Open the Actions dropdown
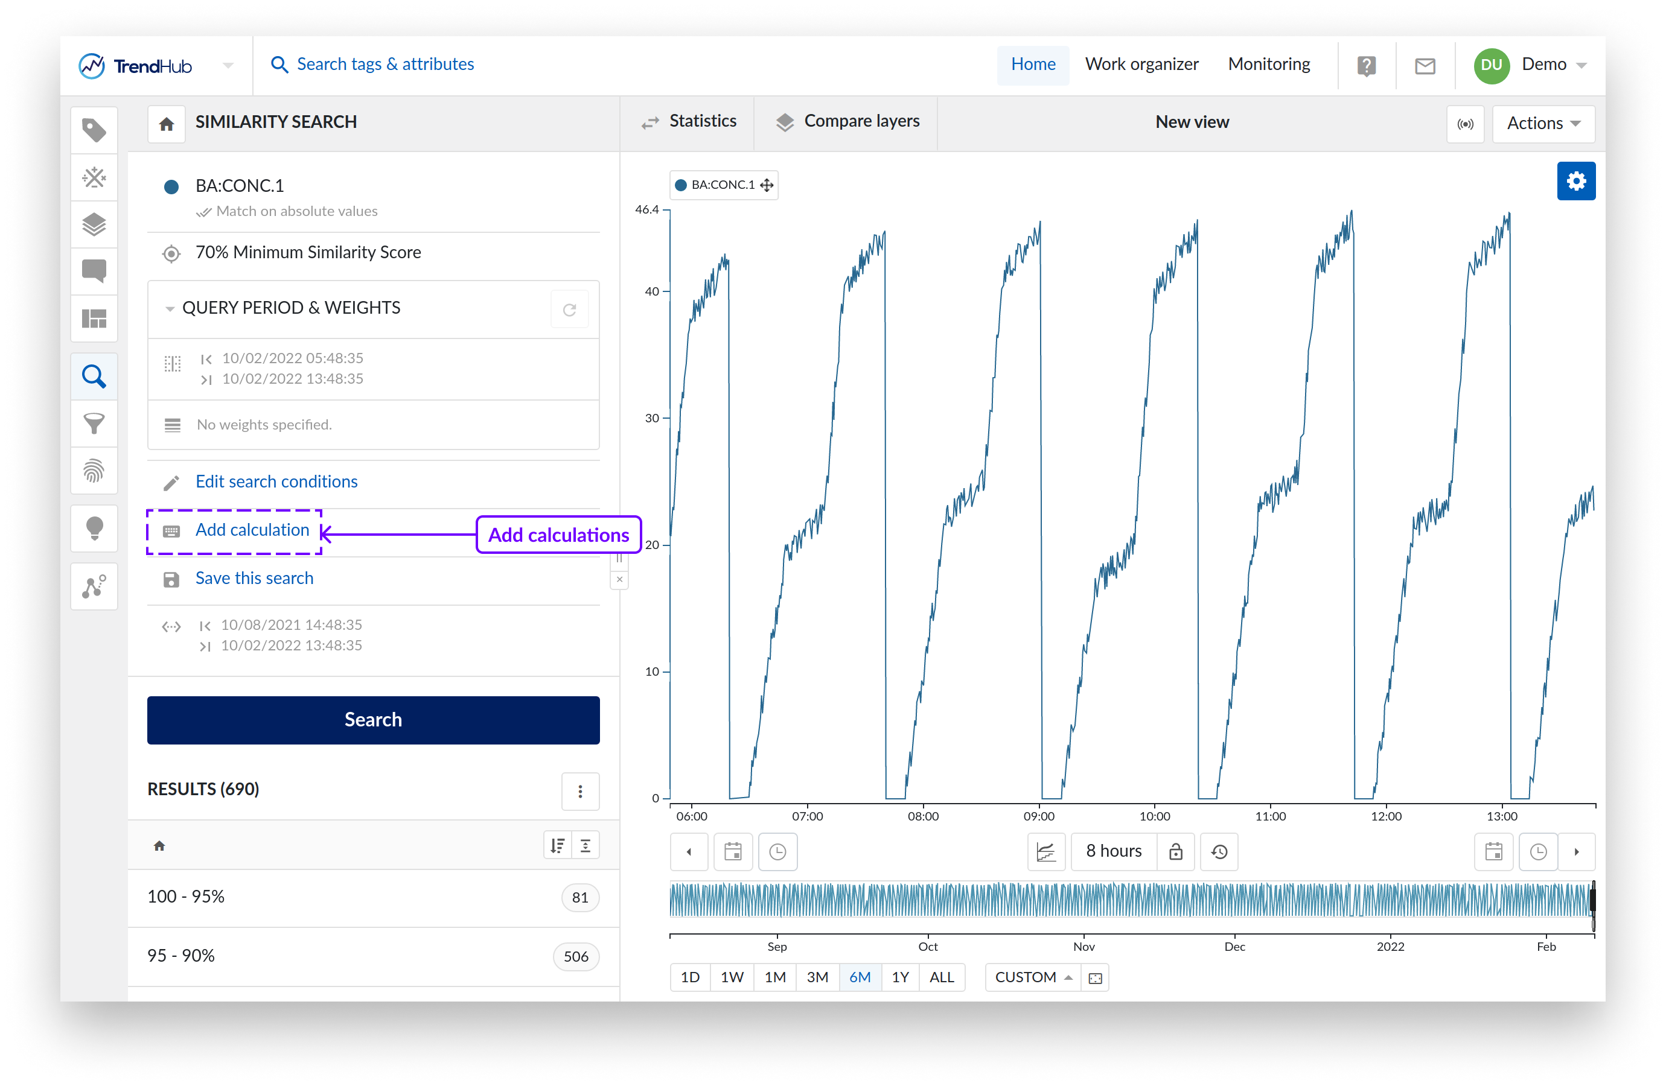 (1543, 124)
